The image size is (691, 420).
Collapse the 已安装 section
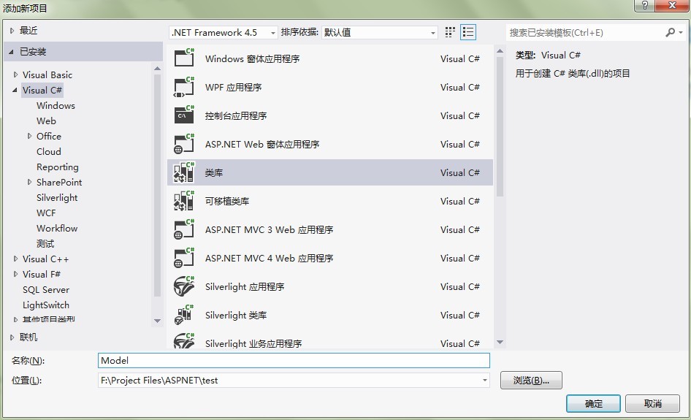click(x=12, y=52)
